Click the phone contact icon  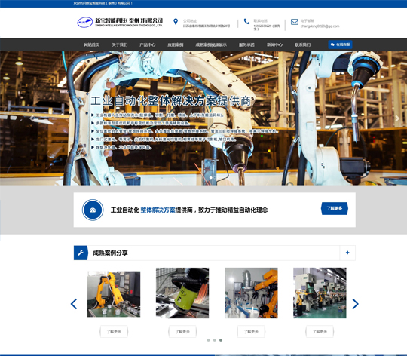click(x=246, y=21)
